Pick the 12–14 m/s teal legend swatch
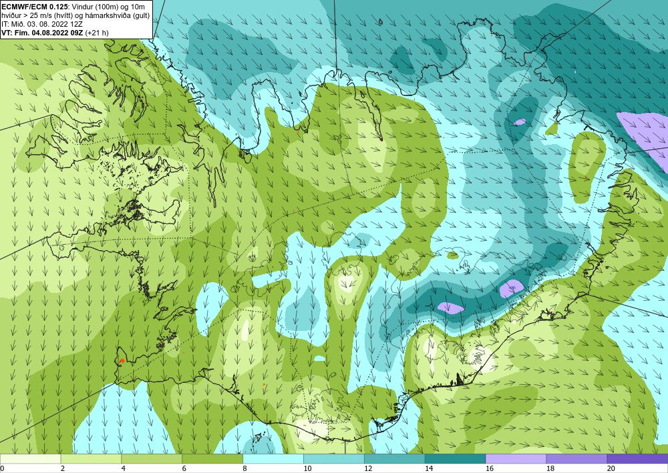The width and height of the screenshot is (668, 473). click(395, 459)
